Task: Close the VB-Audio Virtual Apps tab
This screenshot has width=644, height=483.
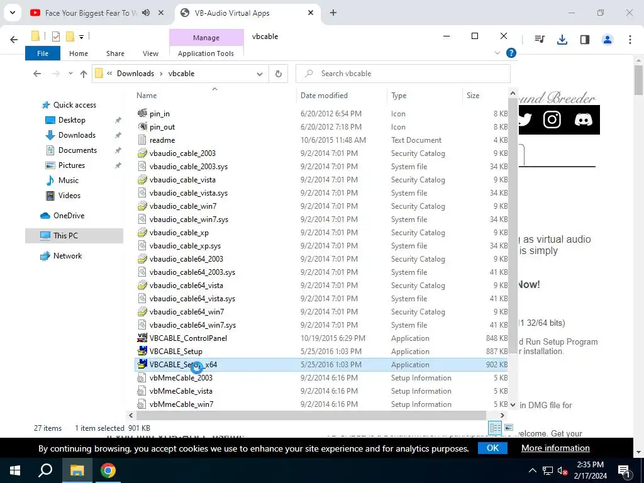Action: pyautogui.click(x=311, y=13)
